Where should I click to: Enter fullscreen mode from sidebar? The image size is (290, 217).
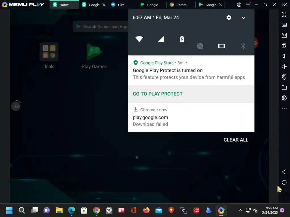(x=284, y=14)
